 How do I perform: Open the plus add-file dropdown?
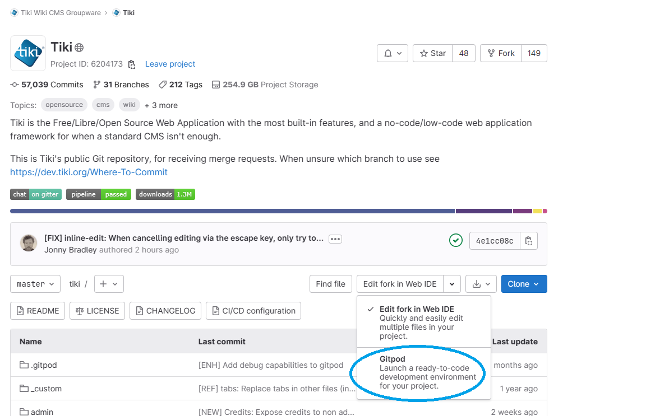[x=109, y=284]
